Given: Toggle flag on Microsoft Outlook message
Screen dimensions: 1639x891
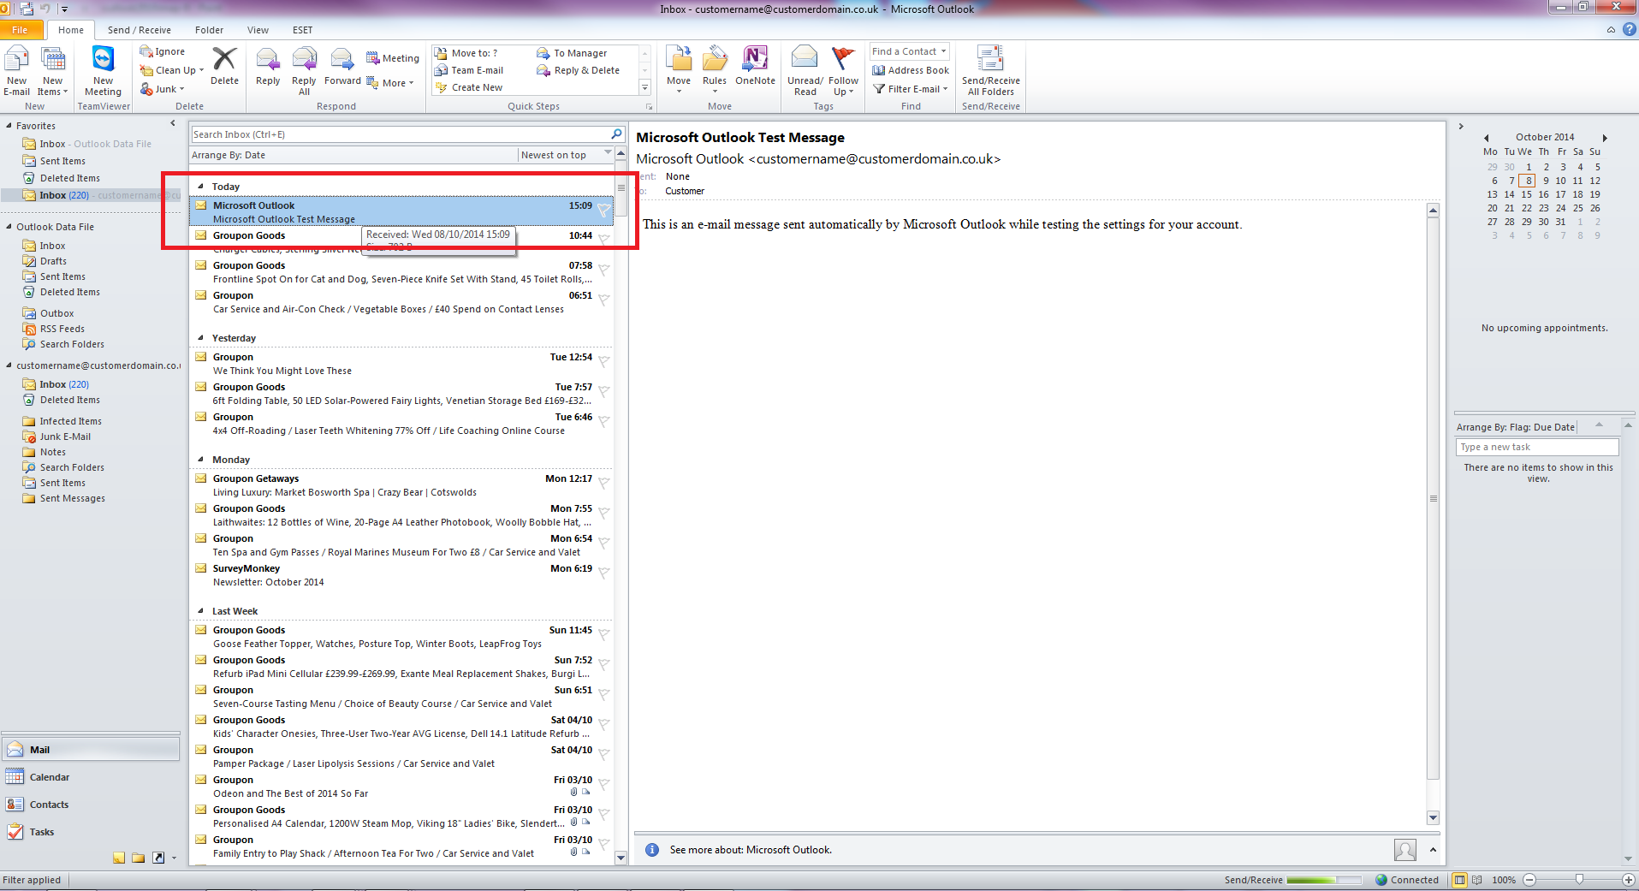Looking at the screenshot, I should [x=604, y=210].
